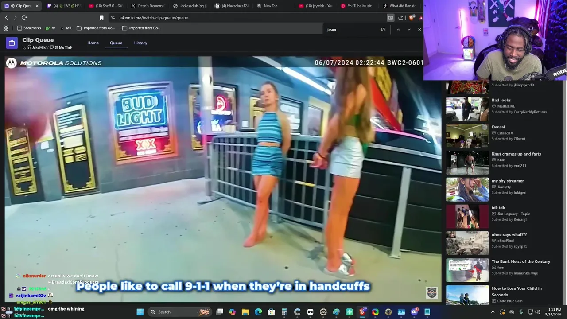Switch to the 'What did Ron do' TikTok tab
567x319 pixels.
tap(400, 6)
